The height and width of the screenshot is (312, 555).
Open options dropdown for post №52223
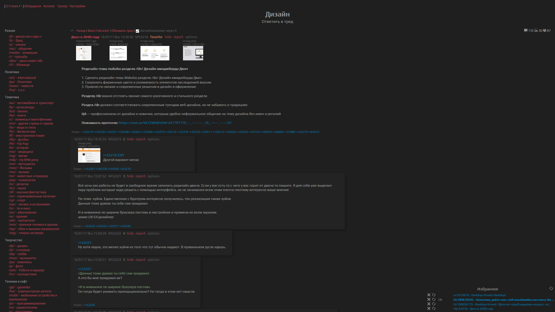pyautogui.click(x=153, y=260)
